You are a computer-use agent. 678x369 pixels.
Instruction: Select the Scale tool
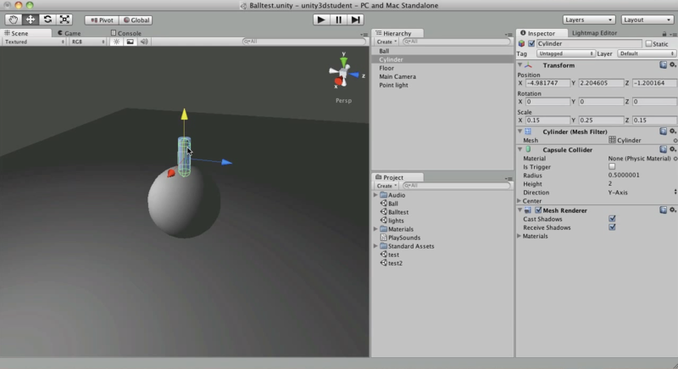click(x=64, y=20)
